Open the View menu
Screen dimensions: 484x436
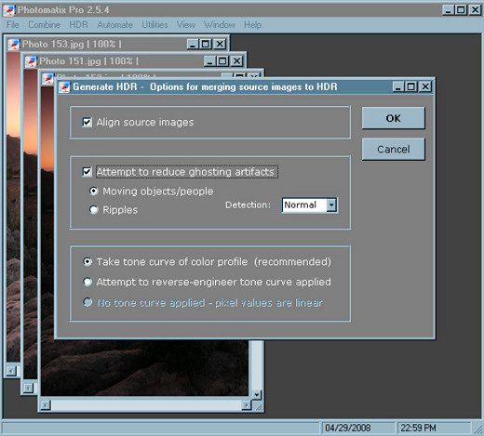(x=186, y=25)
